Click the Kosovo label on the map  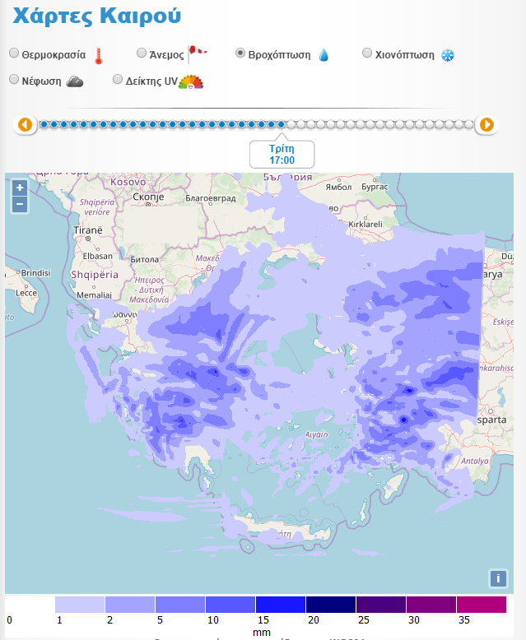point(128,182)
